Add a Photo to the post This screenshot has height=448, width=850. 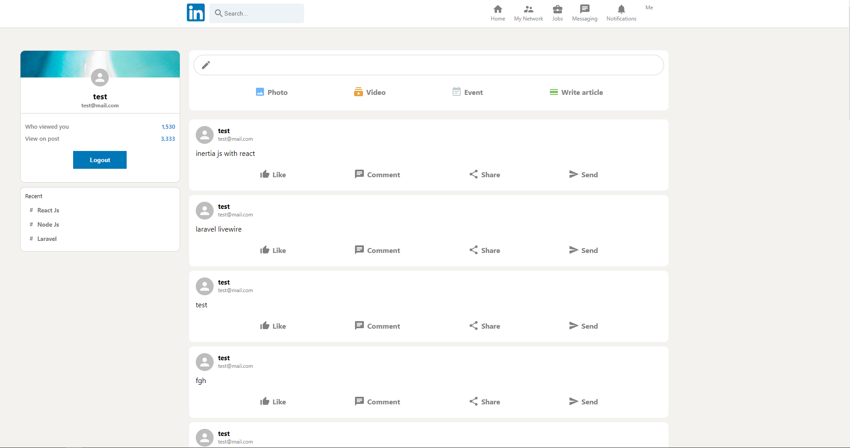pyautogui.click(x=272, y=92)
